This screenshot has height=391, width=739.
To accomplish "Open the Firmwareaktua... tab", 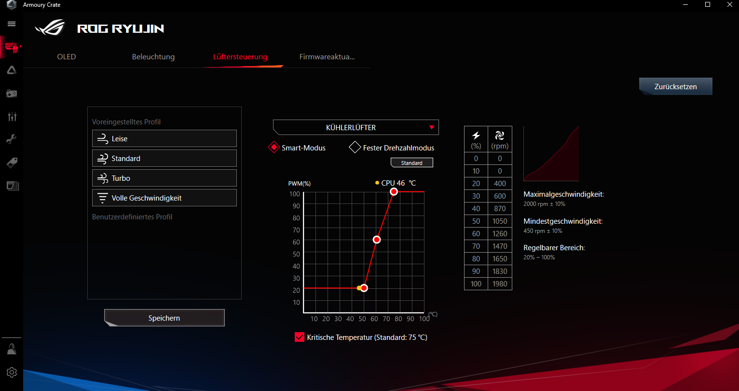I will pos(327,56).
